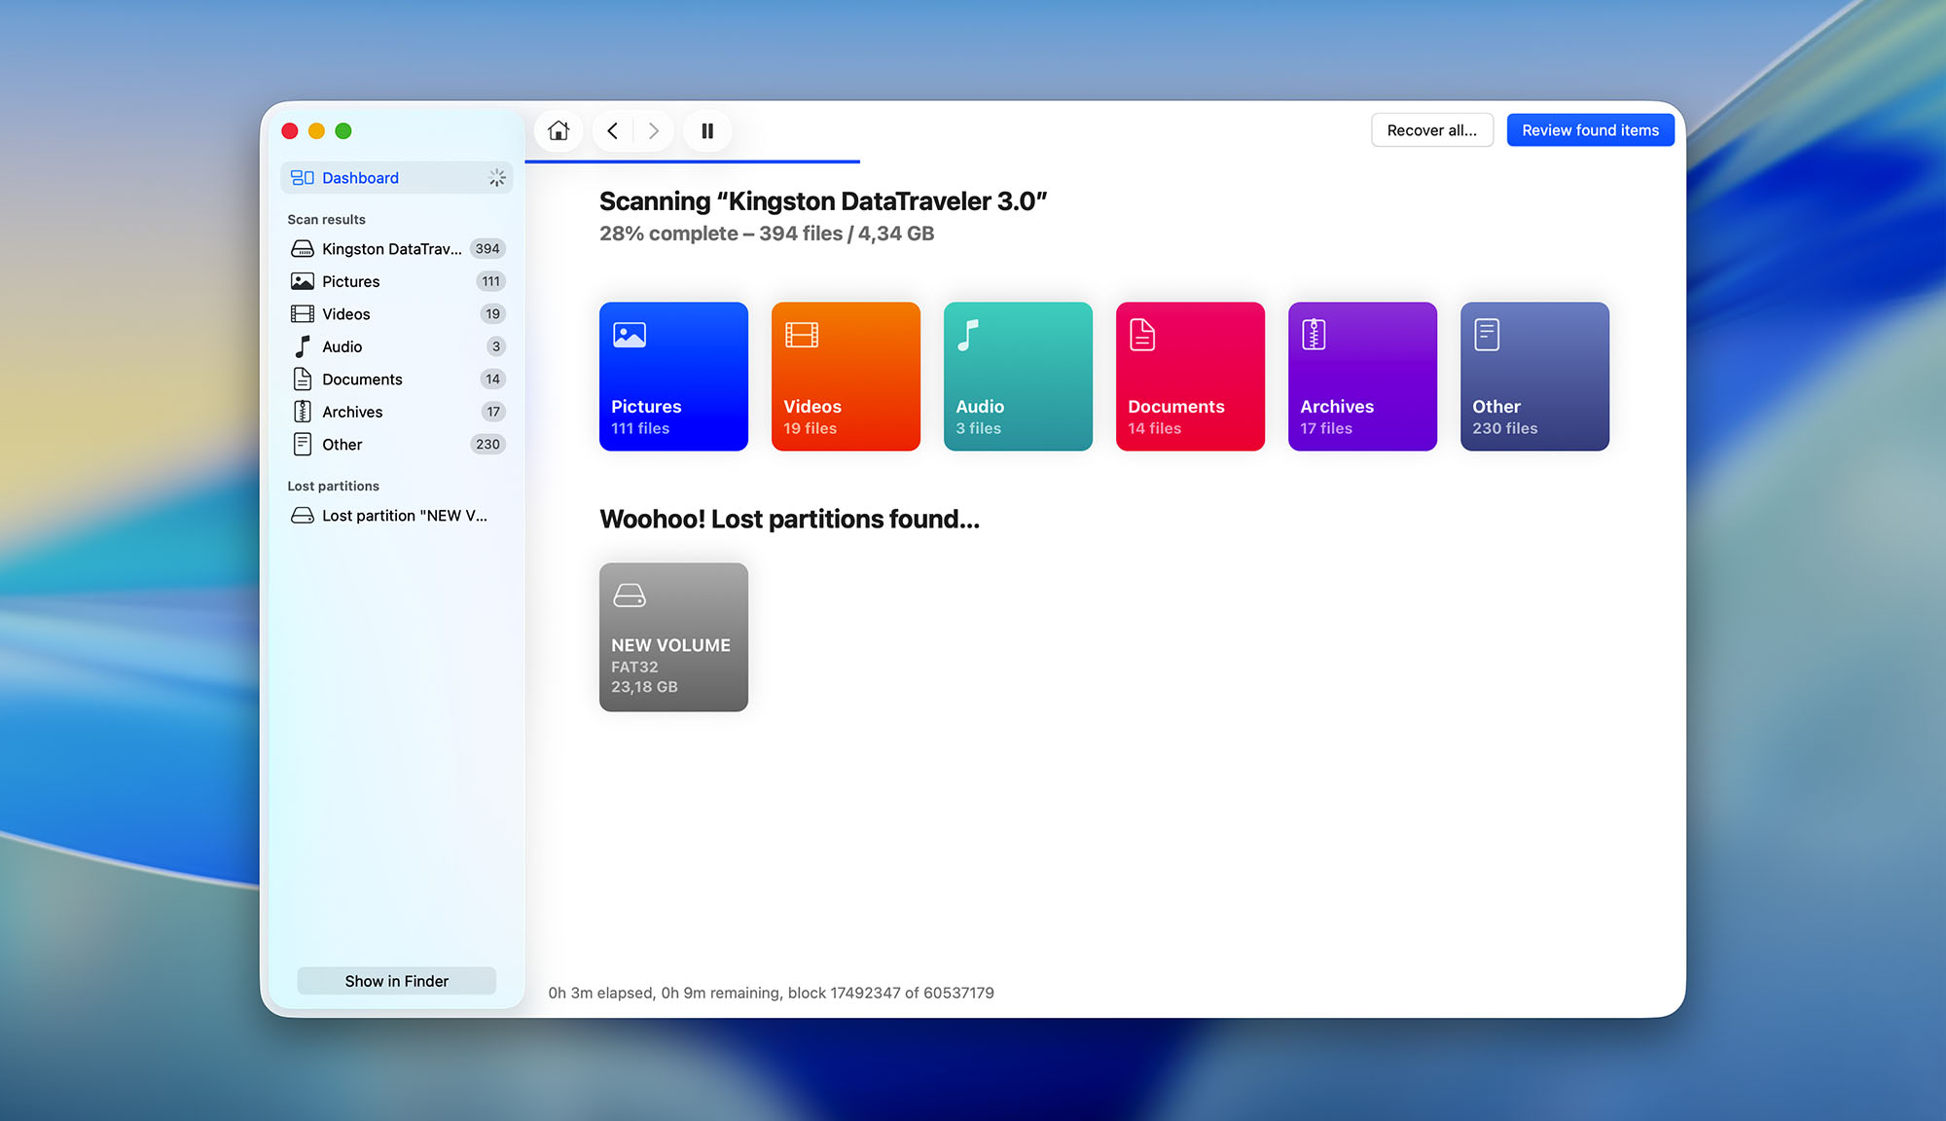Image resolution: width=1946 pixels, height=1121 pixels.
Task: Select the Other files category in sidebar
Action: 342,444
